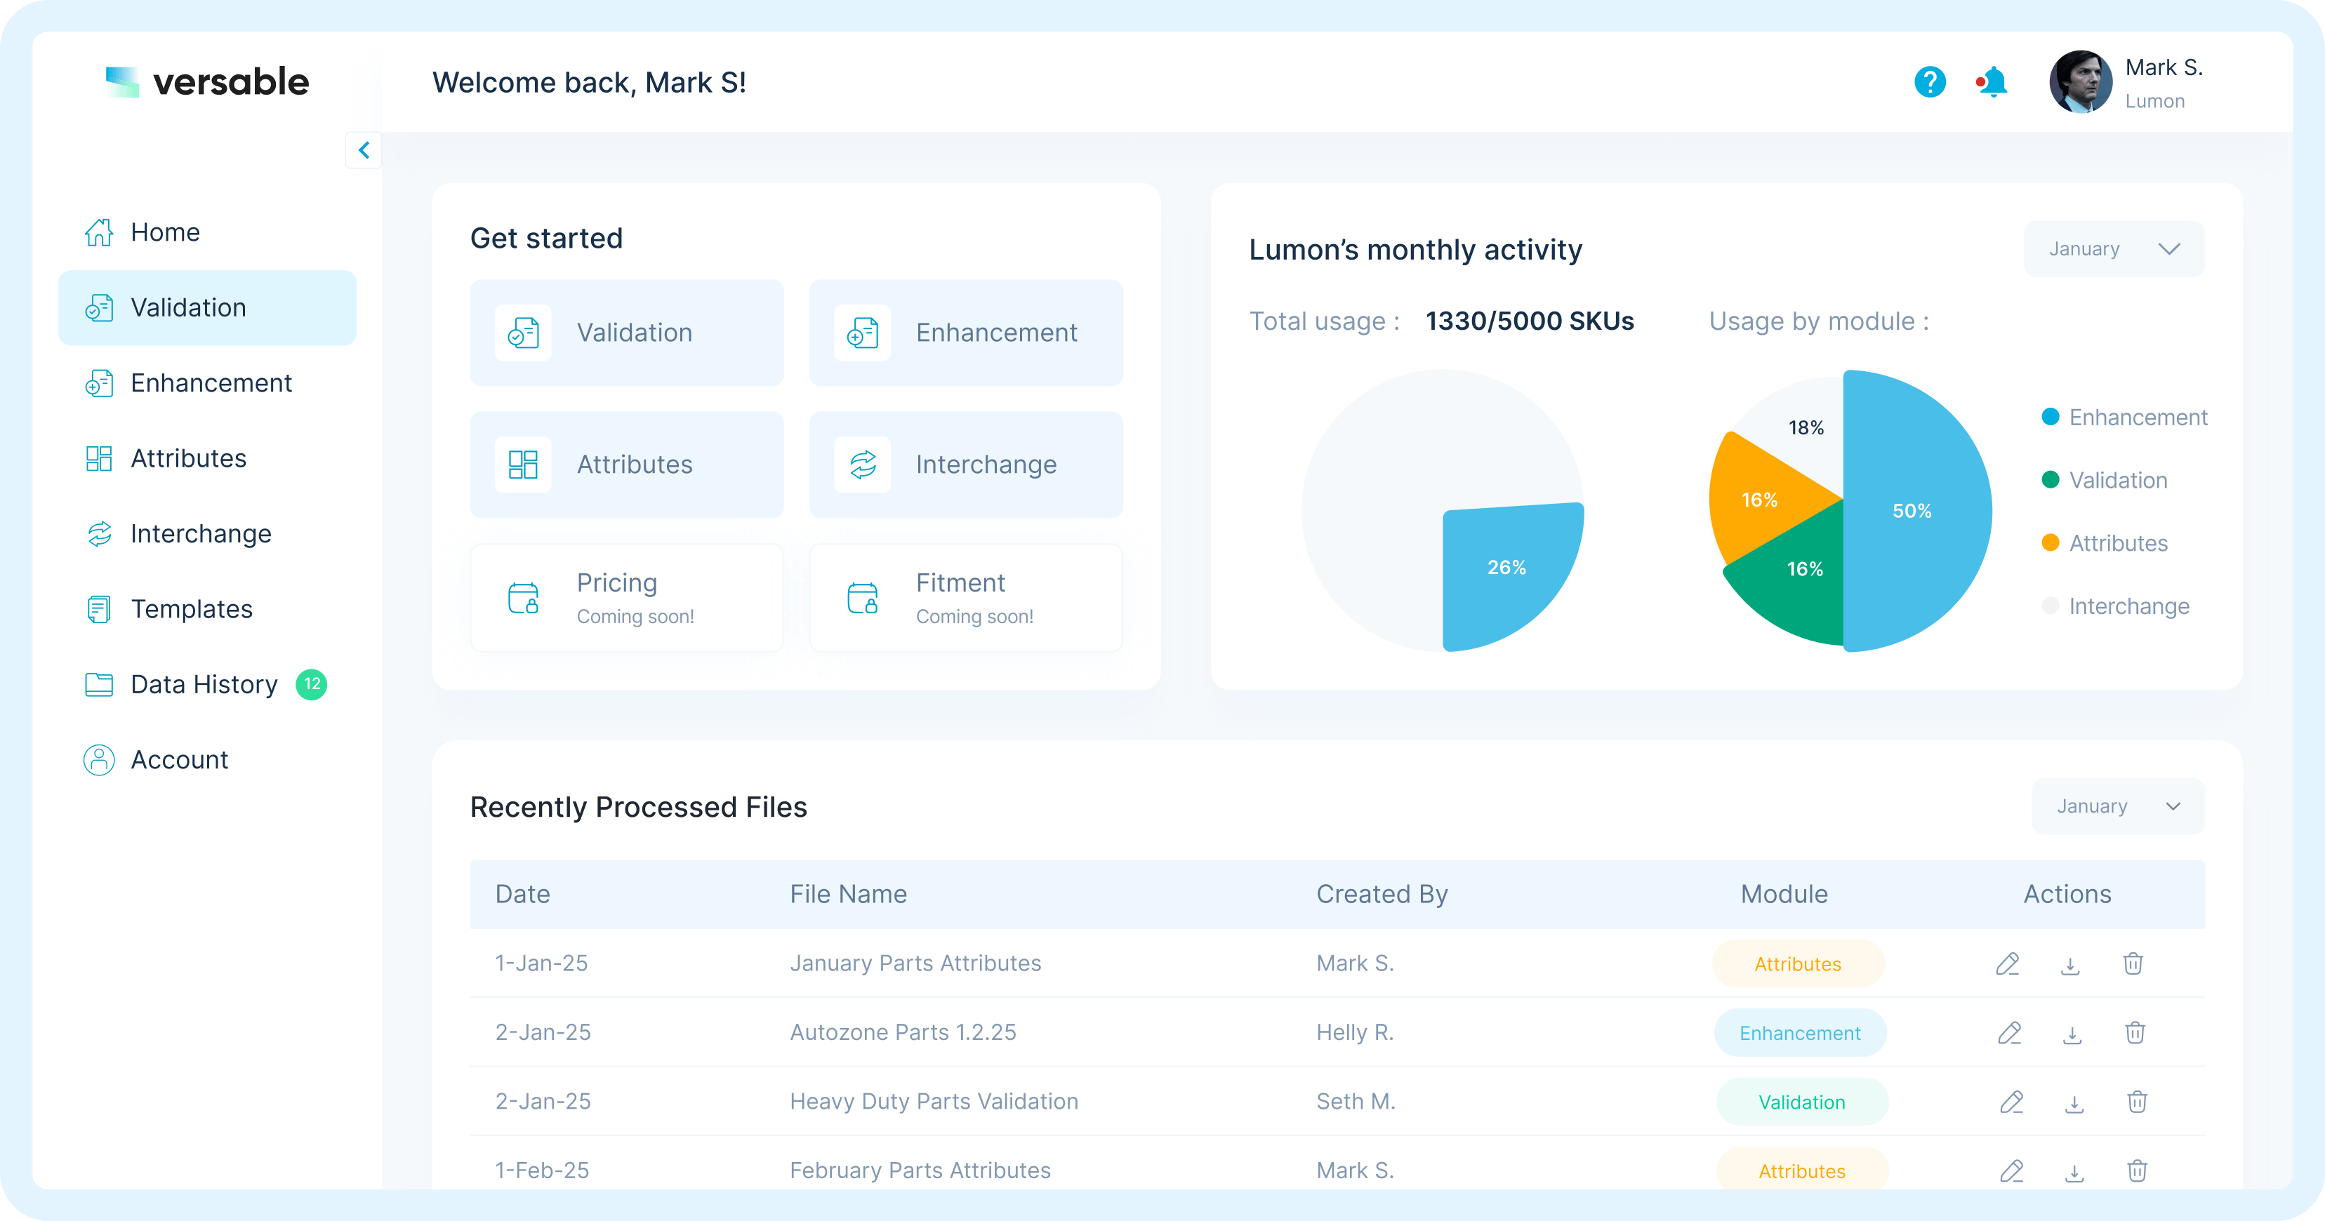Click the Data History badge showing 12
This screenshot has height=1221, width=2325.
click(312, 685)
